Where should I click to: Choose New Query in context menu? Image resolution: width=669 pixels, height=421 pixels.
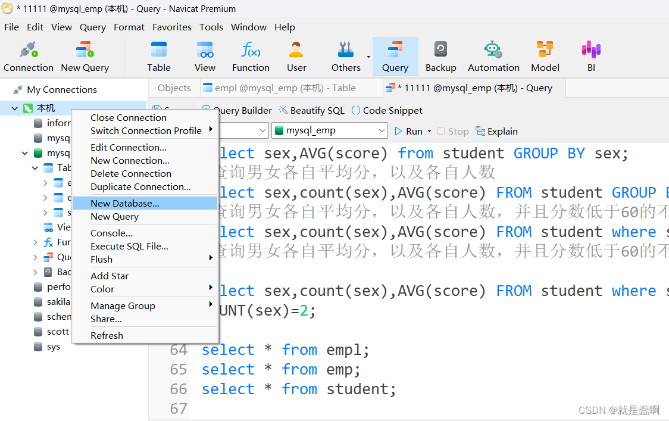(x=145, y=217)
